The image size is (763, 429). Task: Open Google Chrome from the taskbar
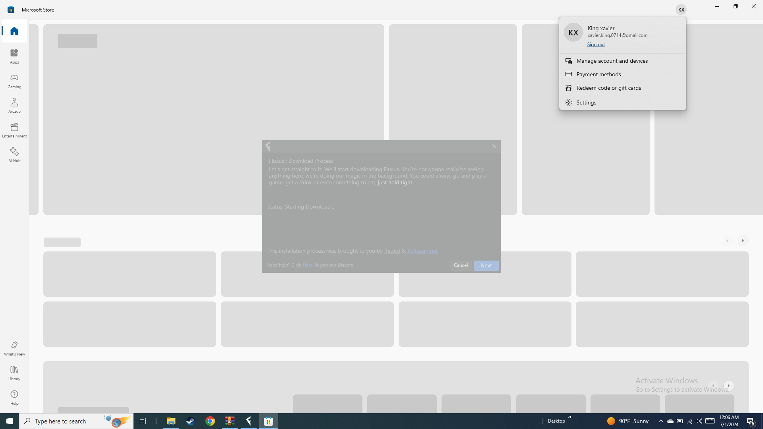click(210, 421)
